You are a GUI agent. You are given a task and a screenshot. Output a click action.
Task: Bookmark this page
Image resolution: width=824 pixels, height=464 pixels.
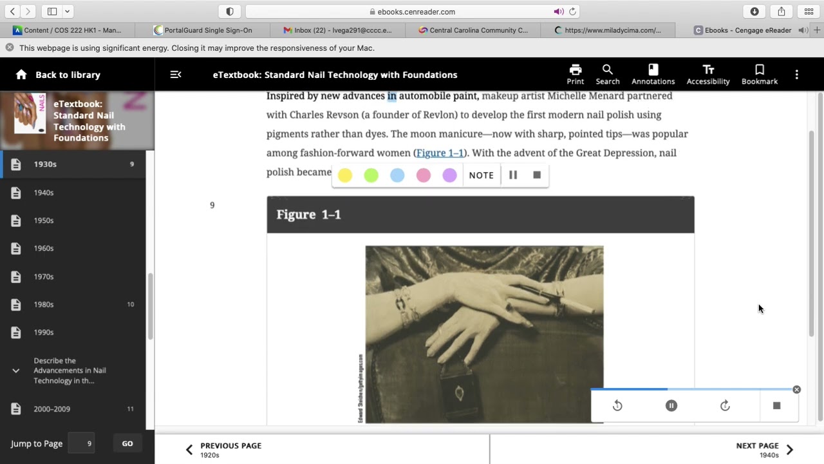click(760, 74)
